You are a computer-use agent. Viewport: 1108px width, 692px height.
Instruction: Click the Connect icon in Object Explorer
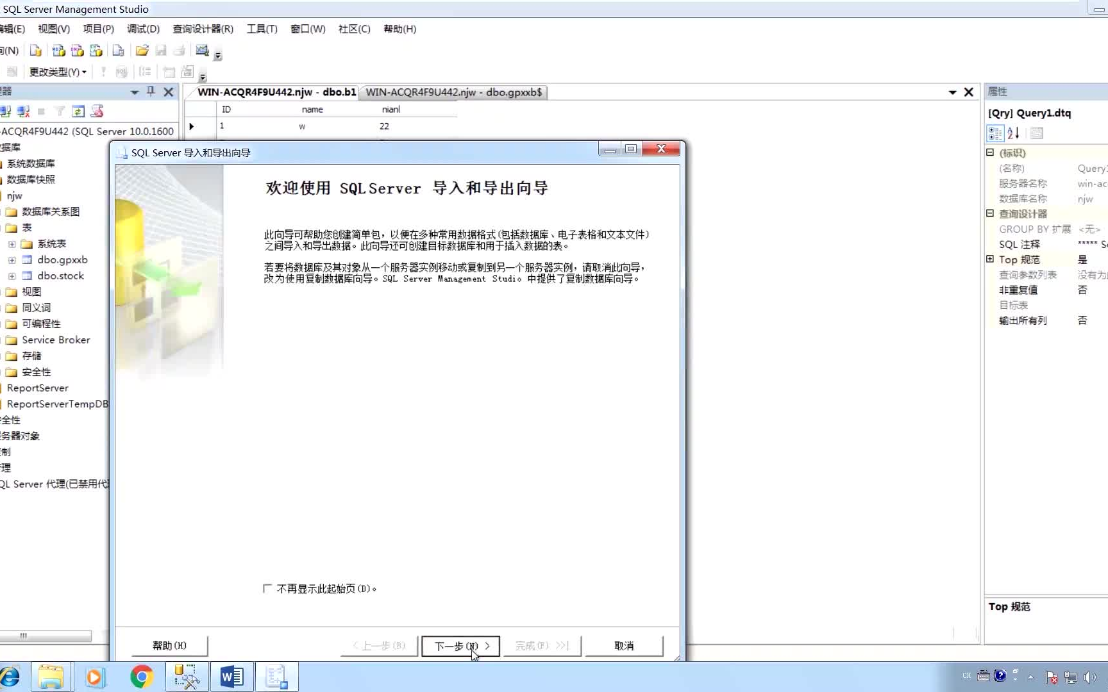(6, 111)
